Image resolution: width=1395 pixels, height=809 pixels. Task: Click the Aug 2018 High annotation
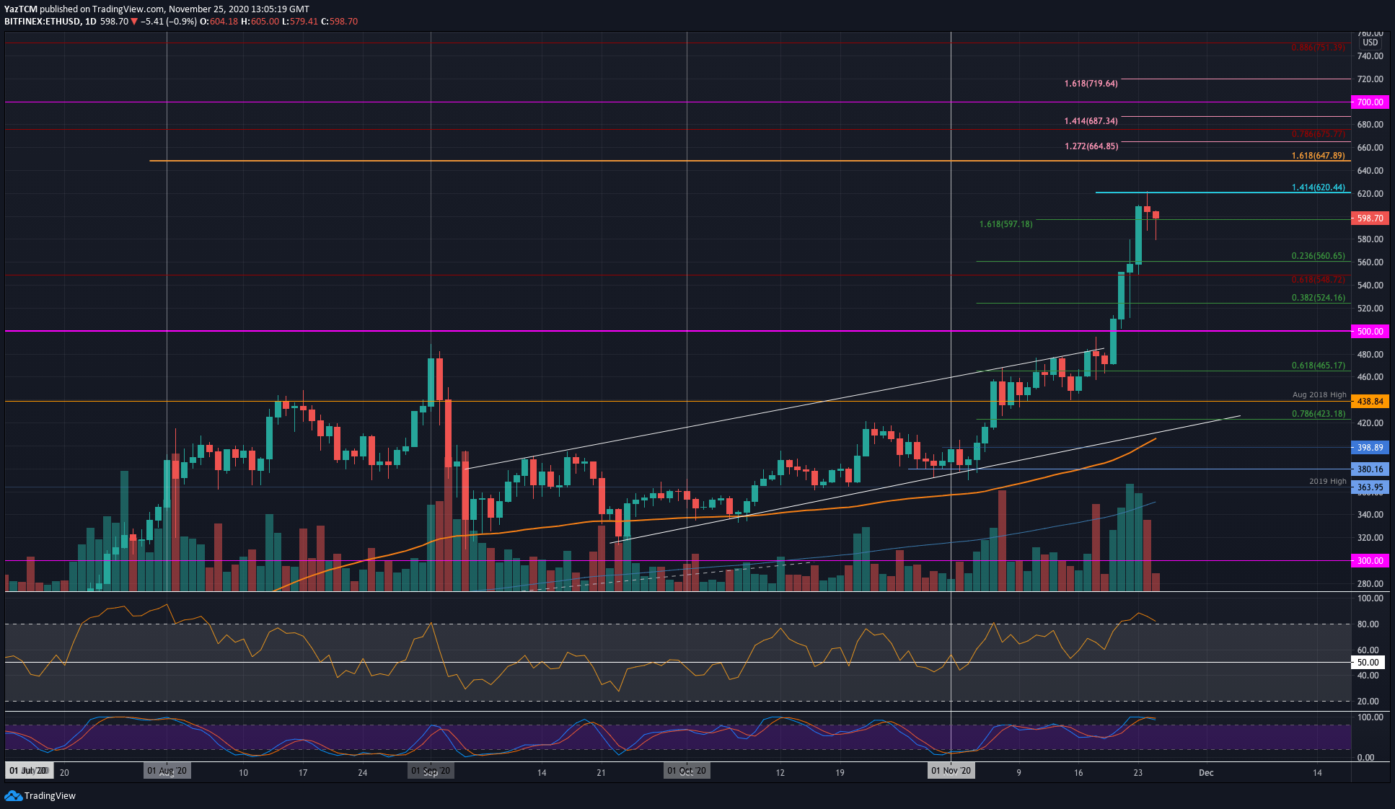point(1319,395)
